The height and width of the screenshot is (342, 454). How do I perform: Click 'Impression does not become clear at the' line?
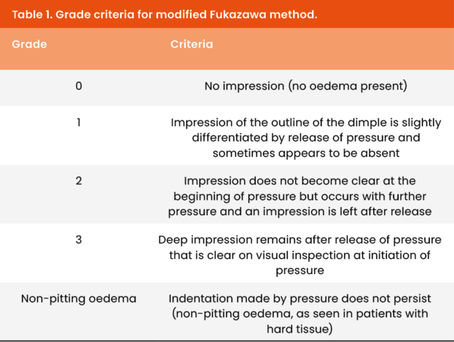pyautogui.click(x=300, y=181)
